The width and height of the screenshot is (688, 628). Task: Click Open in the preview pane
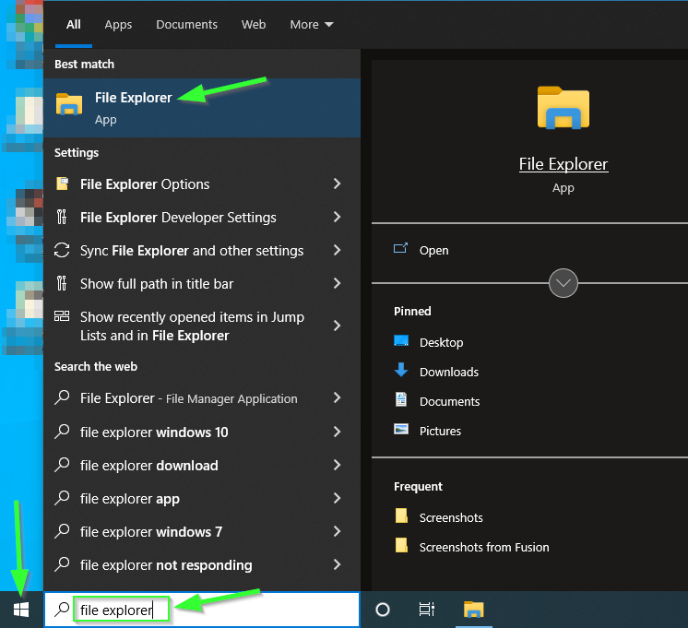coord(433,250)
